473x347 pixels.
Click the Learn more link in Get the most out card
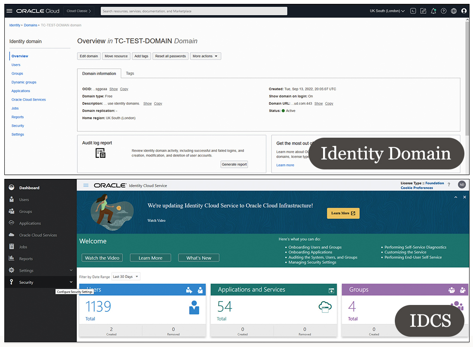point(285,165)
